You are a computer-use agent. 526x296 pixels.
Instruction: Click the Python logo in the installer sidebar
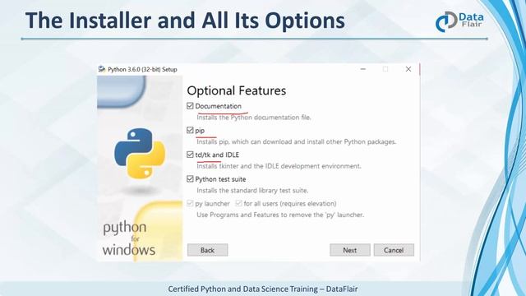(x=140, y=153)
